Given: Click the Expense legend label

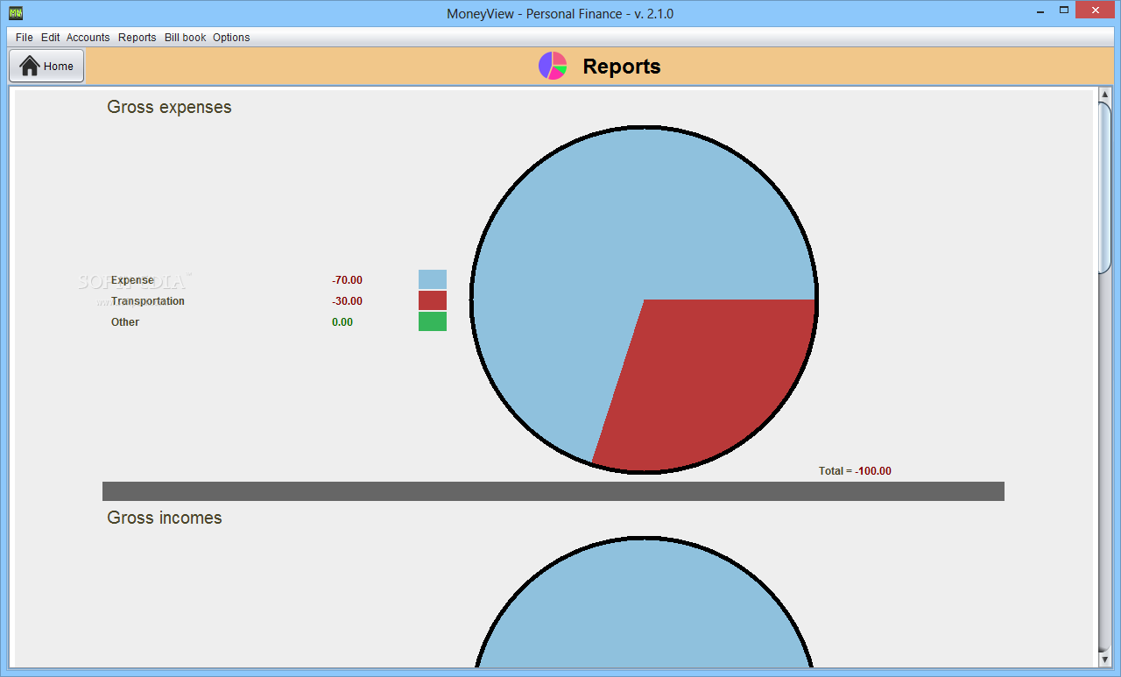Looking at the screenshot, I should click(132, 280).
